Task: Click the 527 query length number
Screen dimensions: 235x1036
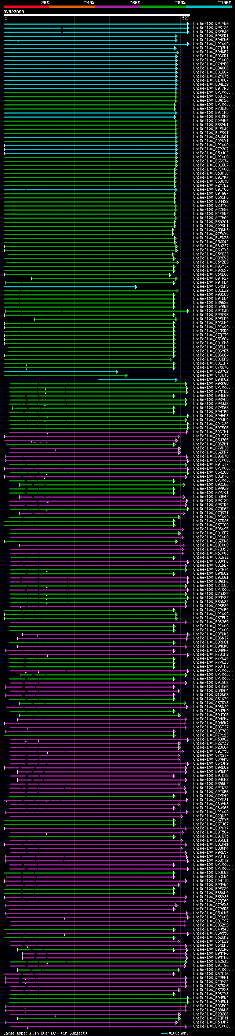Action: (185, 18)
